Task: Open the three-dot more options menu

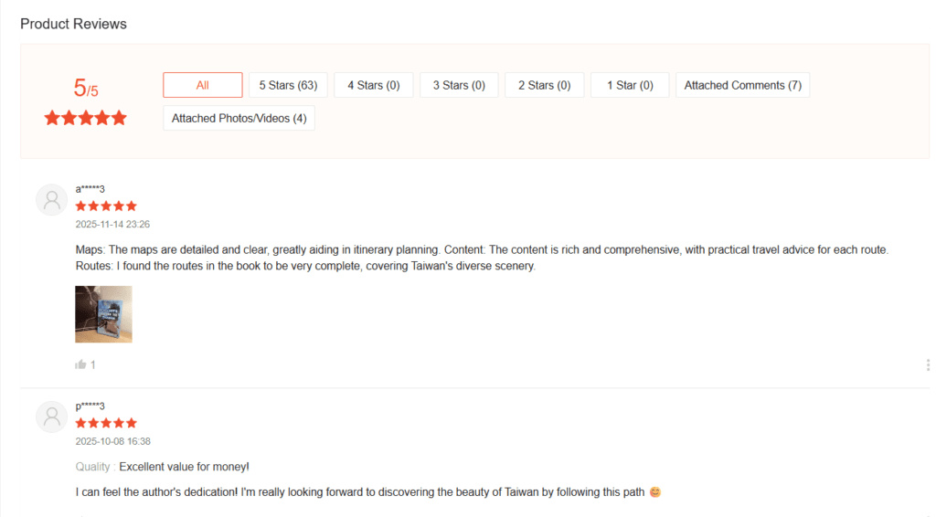Action: [928, 365]
